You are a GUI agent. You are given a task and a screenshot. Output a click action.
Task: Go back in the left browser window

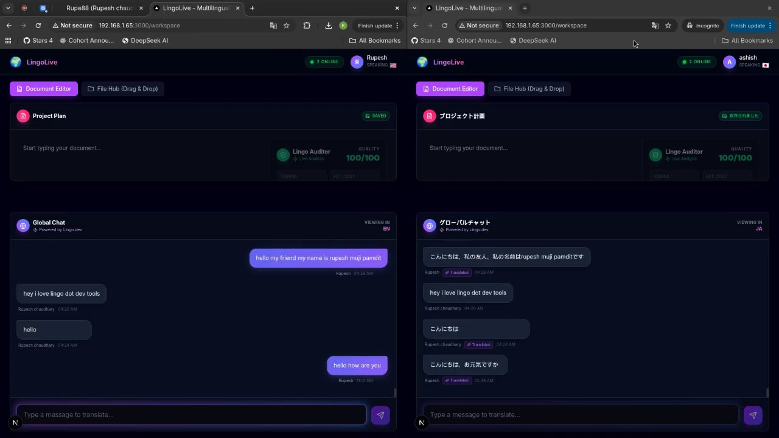point(9,26)
